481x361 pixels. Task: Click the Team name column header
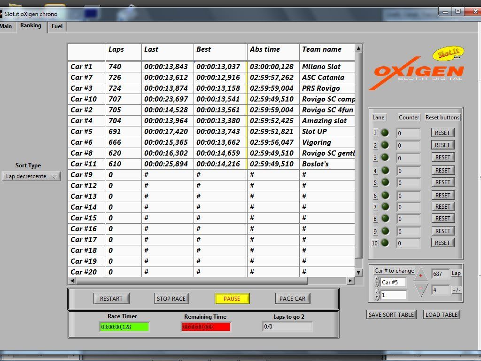327,52
